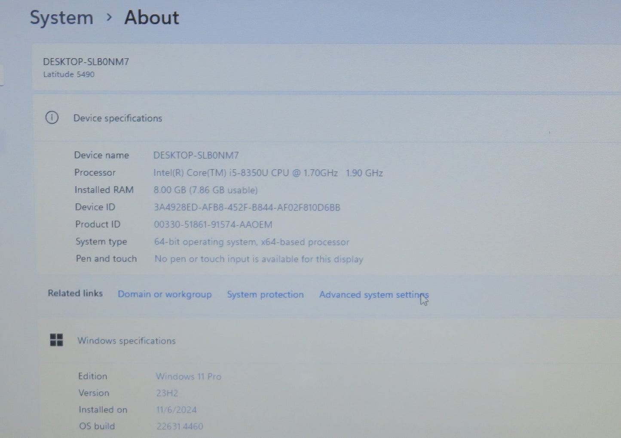The image size is (621, 438).
Task: Click the 64-bit System type value
Action: click(x=251, y=242)
